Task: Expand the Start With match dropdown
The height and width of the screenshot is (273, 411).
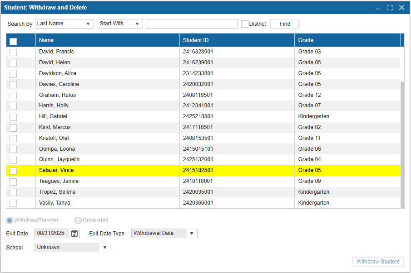Action: (x=120, y=24)
